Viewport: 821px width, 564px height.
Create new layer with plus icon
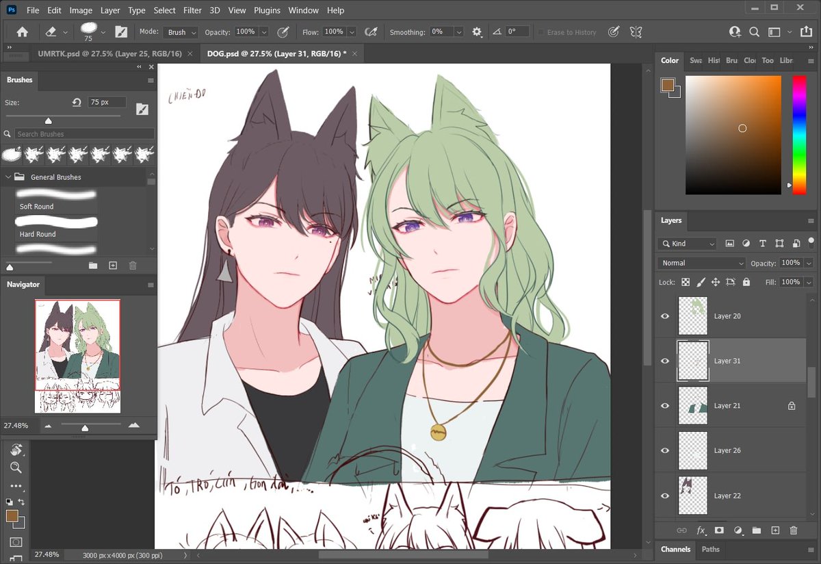(775, 530)
